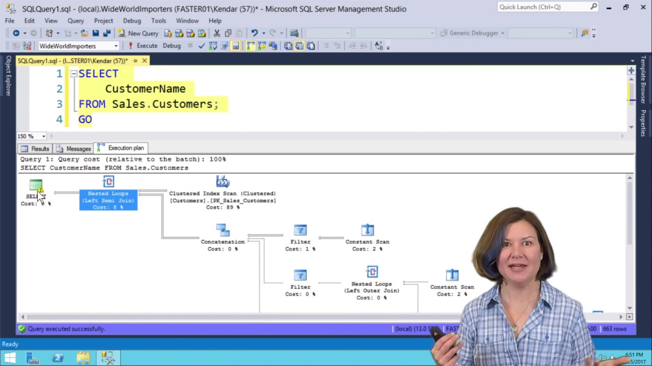The height and width of the screenshot is (366, 652).
Task: Expand the Navigate Backward dropdown arrow
Action: tap(24, 33)
